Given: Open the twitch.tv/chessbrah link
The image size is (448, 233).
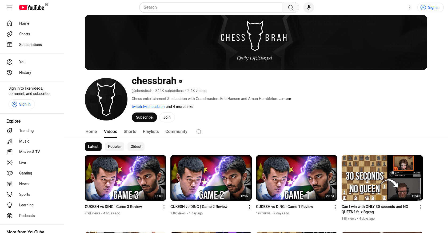Looking at the screenshot, I should (148, 107).
